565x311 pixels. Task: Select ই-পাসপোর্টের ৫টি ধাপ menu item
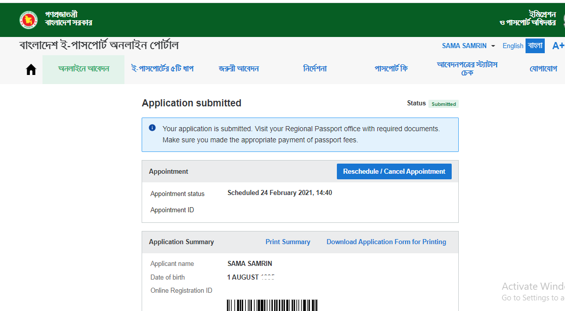pyautogui.click(x=162, y=69)
